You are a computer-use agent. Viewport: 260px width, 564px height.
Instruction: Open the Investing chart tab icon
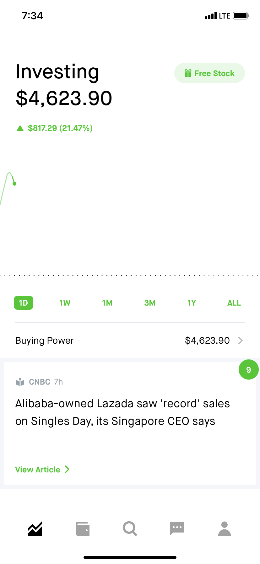pyautogui.click(x=35, y=528)
